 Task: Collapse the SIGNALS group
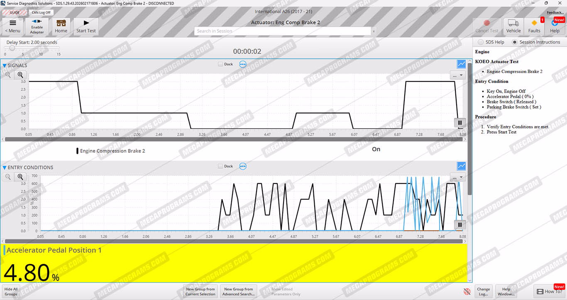[x=5, y=66]
